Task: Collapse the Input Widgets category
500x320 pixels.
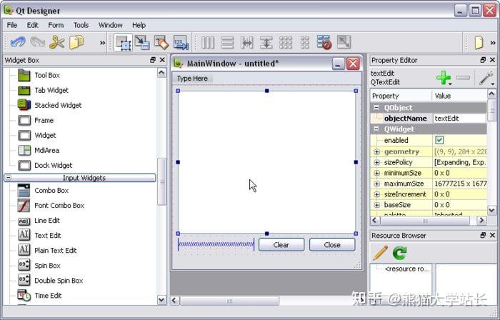Action: click(x=9, y=178)
